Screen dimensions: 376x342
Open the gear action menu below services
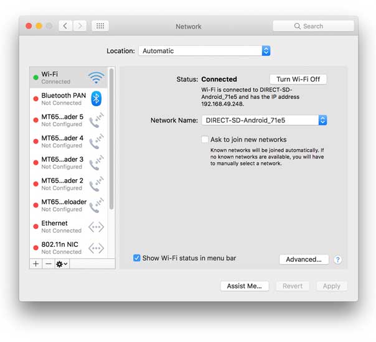click(62, 264)
